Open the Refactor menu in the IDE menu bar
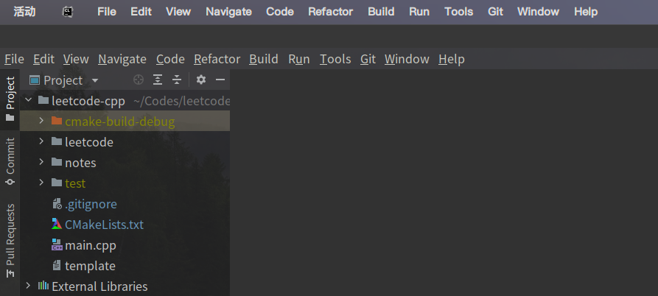 click(x=217, y=59)
